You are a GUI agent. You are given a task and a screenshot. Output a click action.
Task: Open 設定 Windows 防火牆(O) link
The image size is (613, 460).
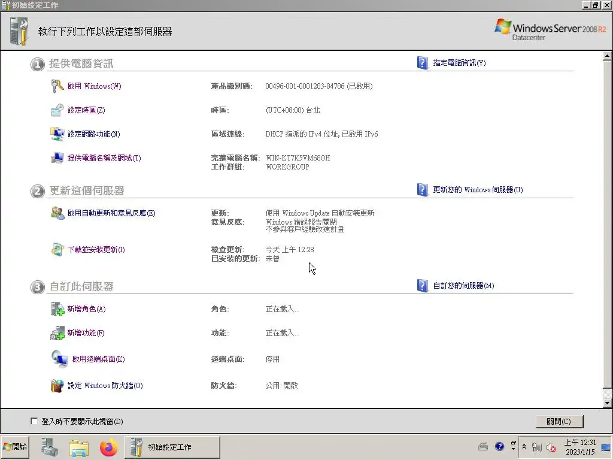(105, 386)
